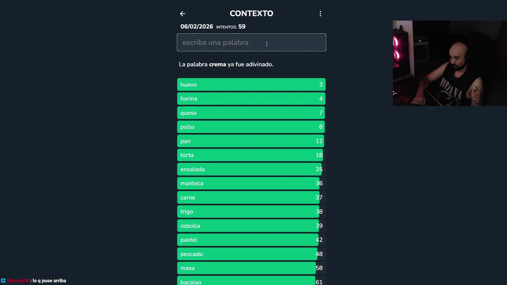Click the t0meroOK chat username
This screenshot has width=507, height=285.
pos(18,281)
